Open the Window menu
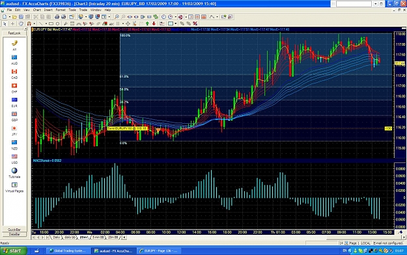The width and height of the screenshot is (407, 255). (x=96, y=10)
